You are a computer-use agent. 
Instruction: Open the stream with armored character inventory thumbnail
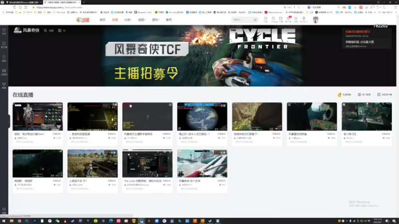[x=38, y=116]
